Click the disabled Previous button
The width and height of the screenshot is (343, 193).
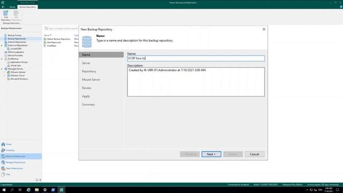[x=190, y=154]
